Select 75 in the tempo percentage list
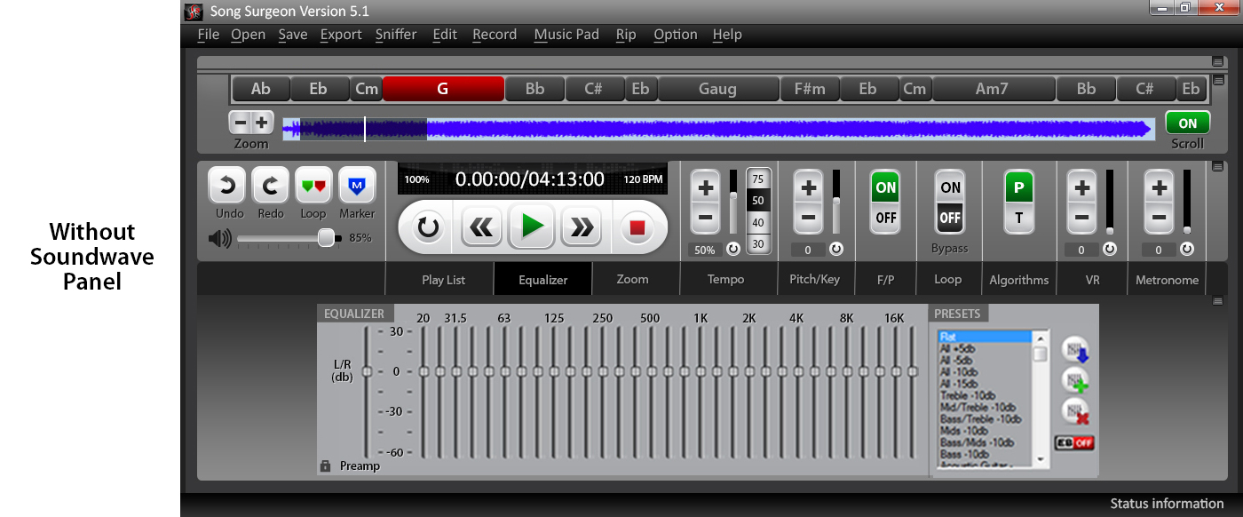Image resolution: width=1243 pixels, height=517 pixels. tap(757, 179)
